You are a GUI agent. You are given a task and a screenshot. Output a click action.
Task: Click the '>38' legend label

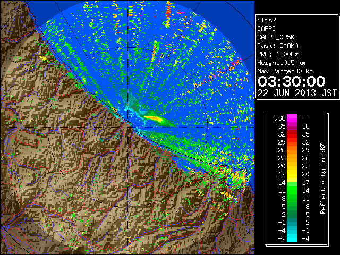[x=280, y=118]
